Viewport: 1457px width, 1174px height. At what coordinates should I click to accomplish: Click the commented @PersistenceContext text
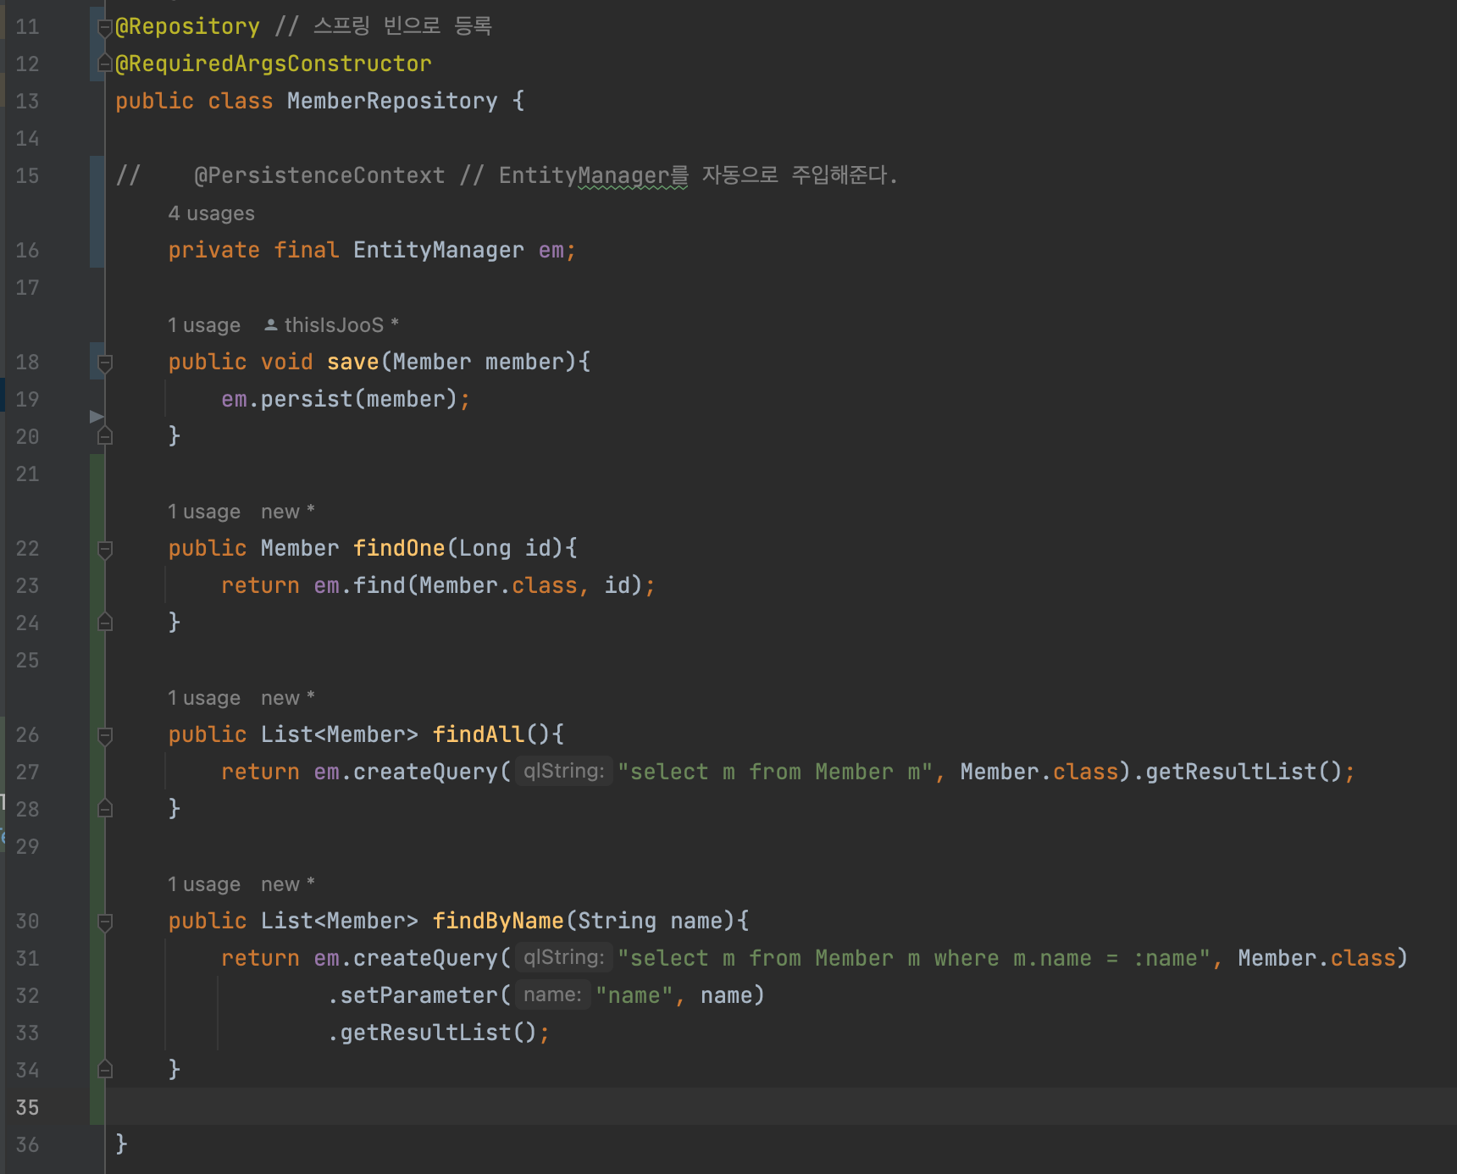pyautogui.click(x=319, y=175)
